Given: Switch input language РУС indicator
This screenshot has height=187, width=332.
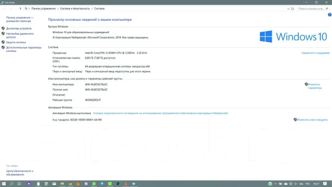Looking at the screenshot, I should (308, 184).
